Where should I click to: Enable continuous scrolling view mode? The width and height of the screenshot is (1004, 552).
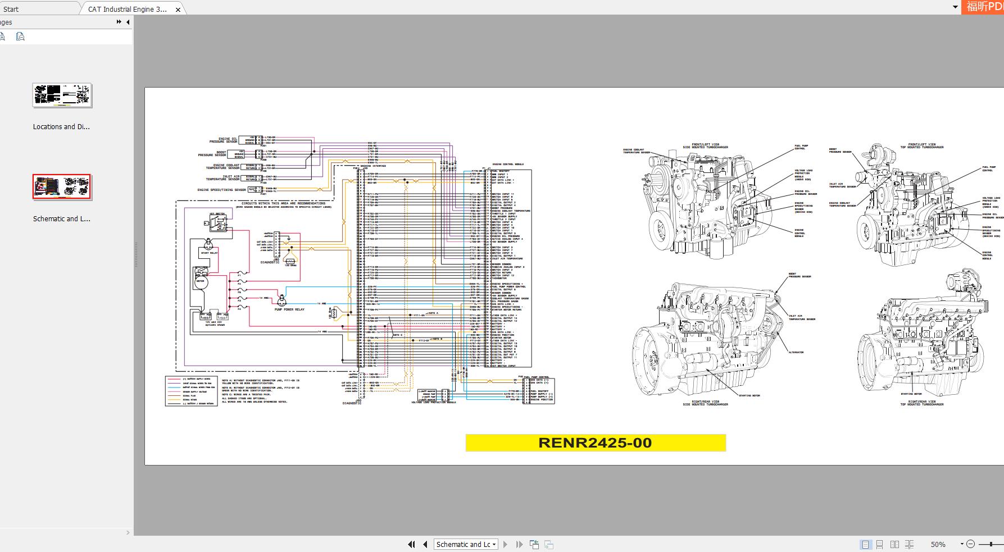click(x=880, y=544)
